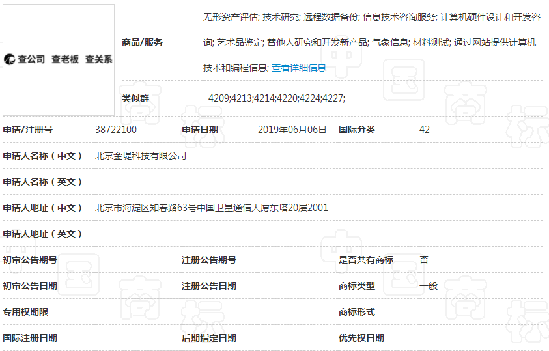Viewport: 549px width, 351px height.
Task: Click the 商标形式 label
Action: 356,312
